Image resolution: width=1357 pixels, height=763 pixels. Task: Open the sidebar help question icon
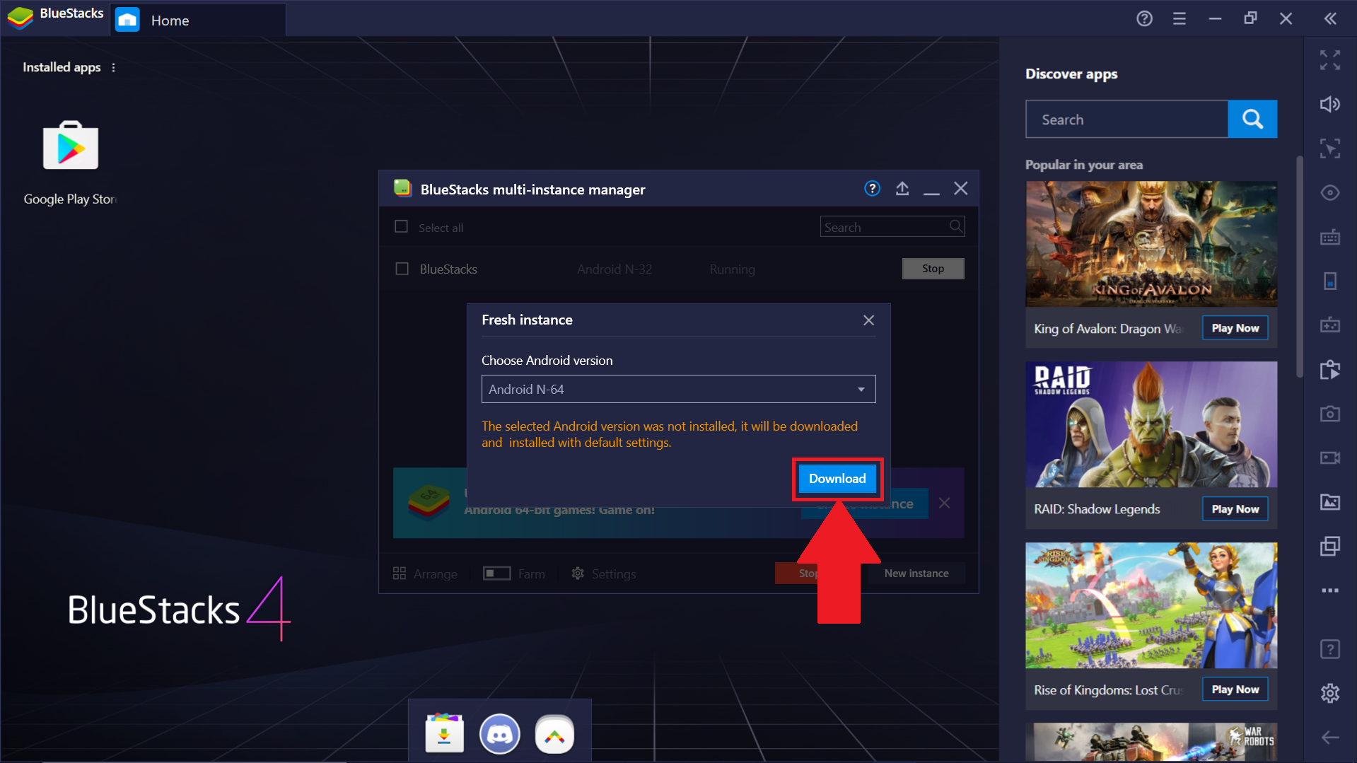pos(1330,649)
